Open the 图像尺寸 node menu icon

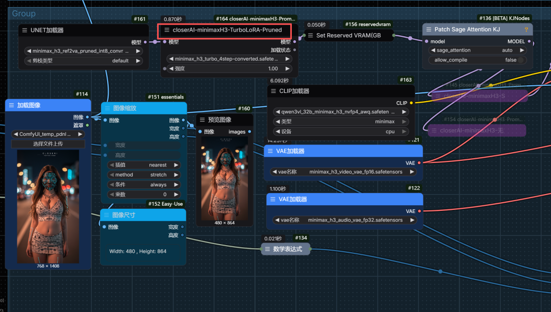(x=107, y=215)
